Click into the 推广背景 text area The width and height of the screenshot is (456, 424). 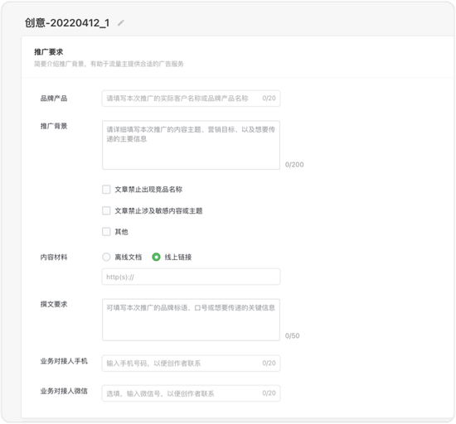pyautogui.click(x=191, y=145)
